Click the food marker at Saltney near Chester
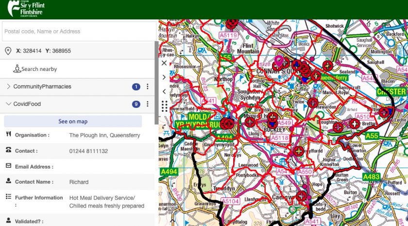 point(384,112)
